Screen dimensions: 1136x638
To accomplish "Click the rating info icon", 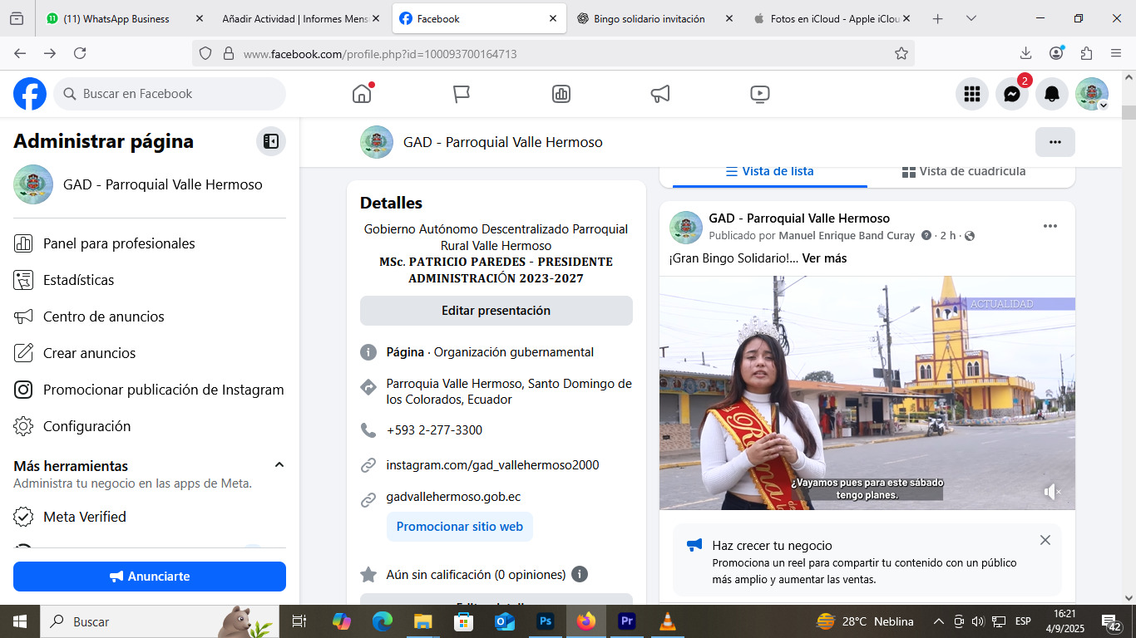I will click(580, 574).
